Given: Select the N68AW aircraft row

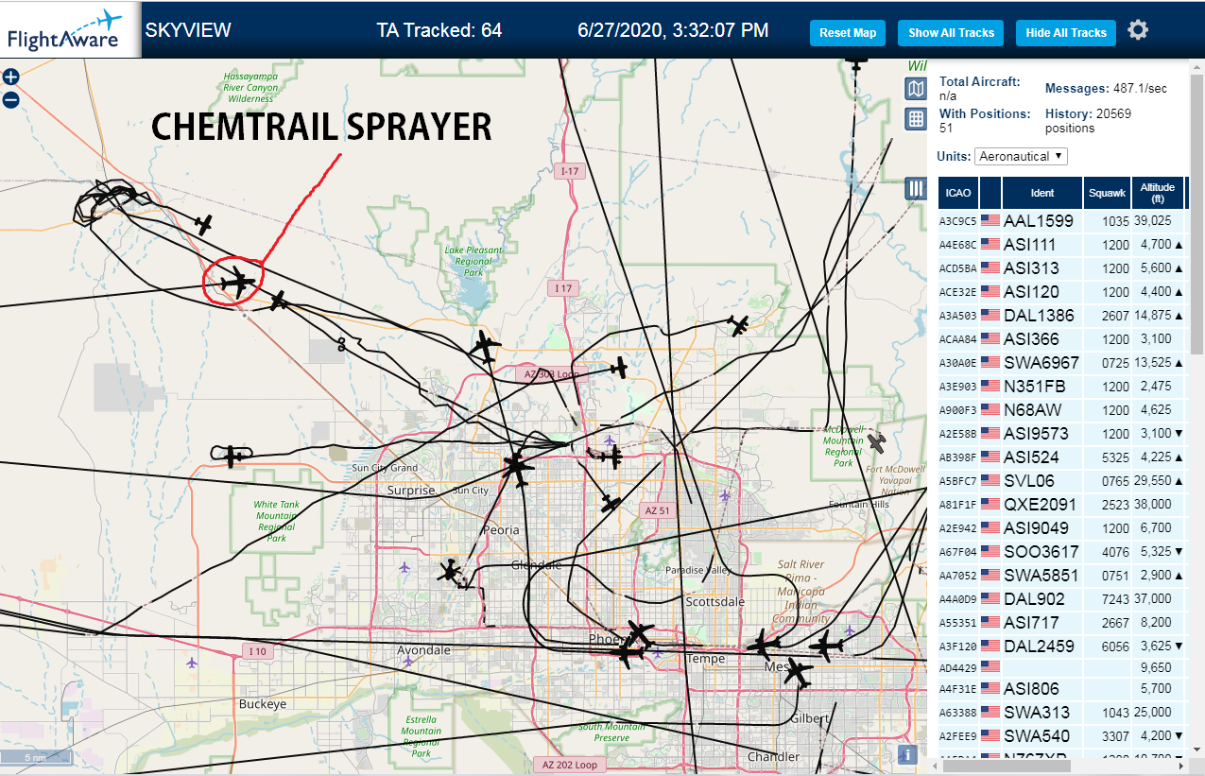Looking at the screenshot, I should (1061, 409).
